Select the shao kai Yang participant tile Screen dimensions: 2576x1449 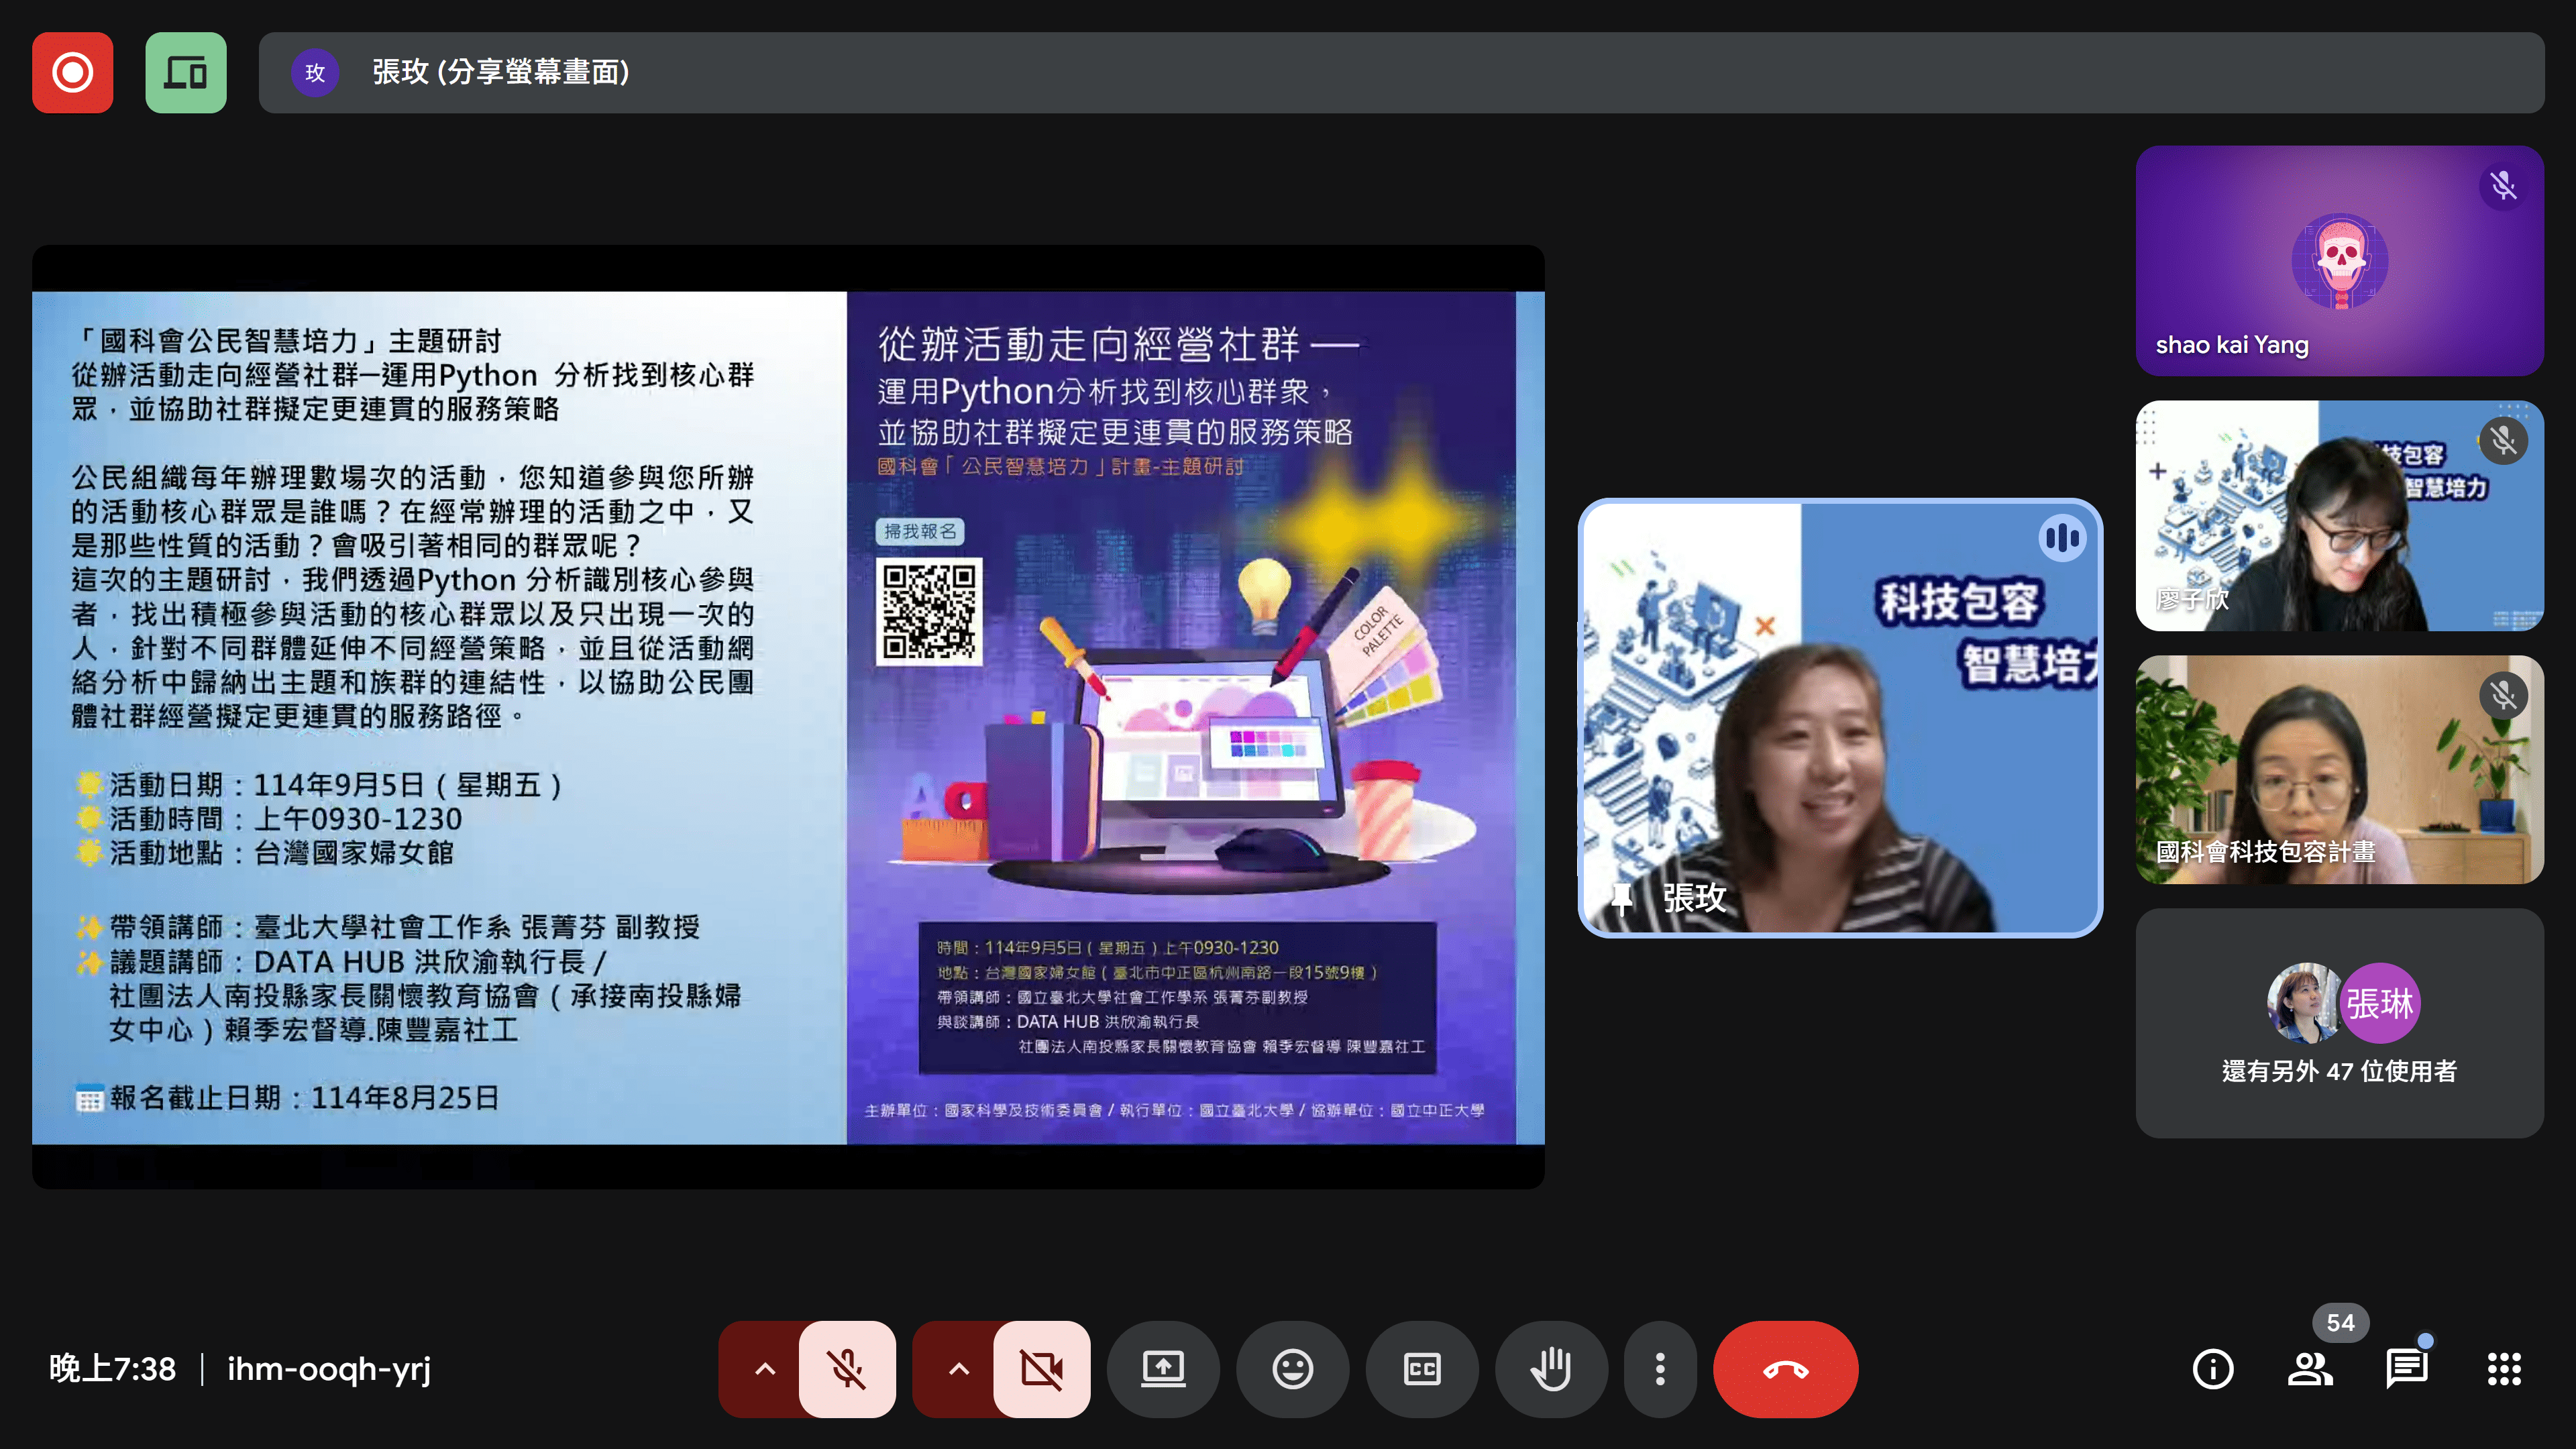click(x=2339, y=260)
